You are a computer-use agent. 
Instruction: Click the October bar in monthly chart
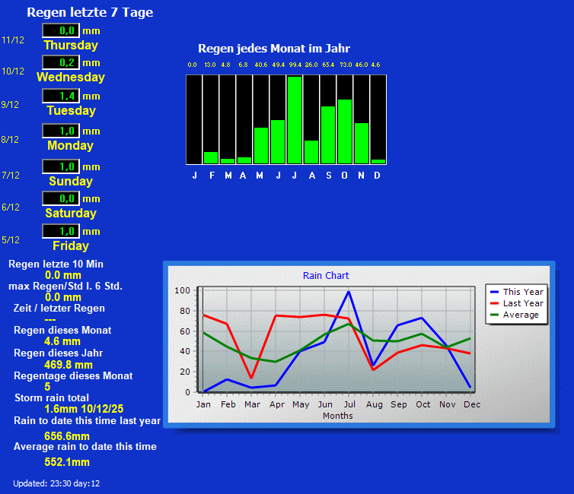click(345, 131)
